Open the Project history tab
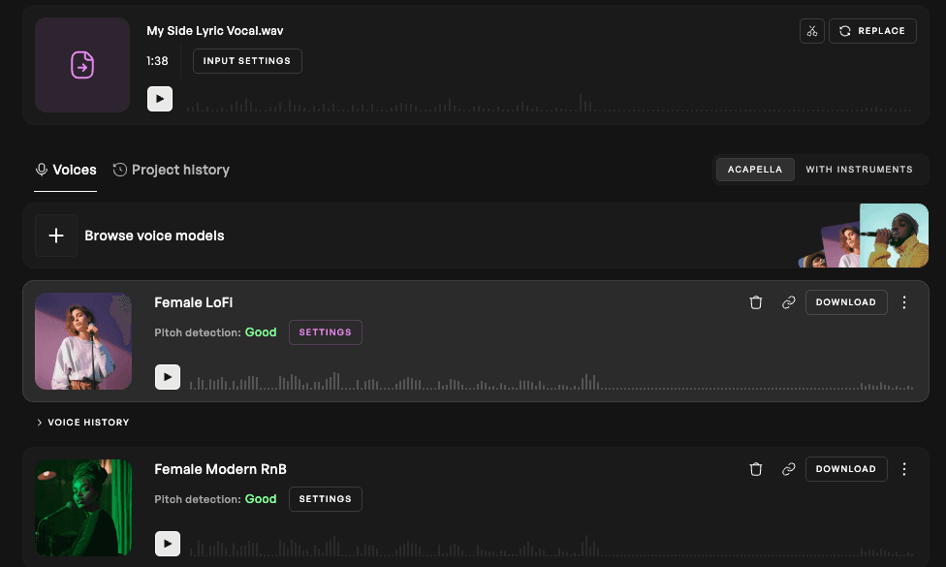 click(x=172, y=171)
